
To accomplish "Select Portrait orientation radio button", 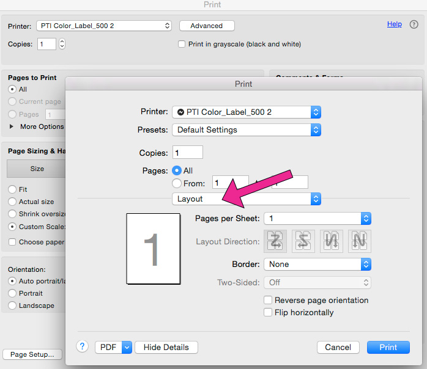I will pos(12,293).
